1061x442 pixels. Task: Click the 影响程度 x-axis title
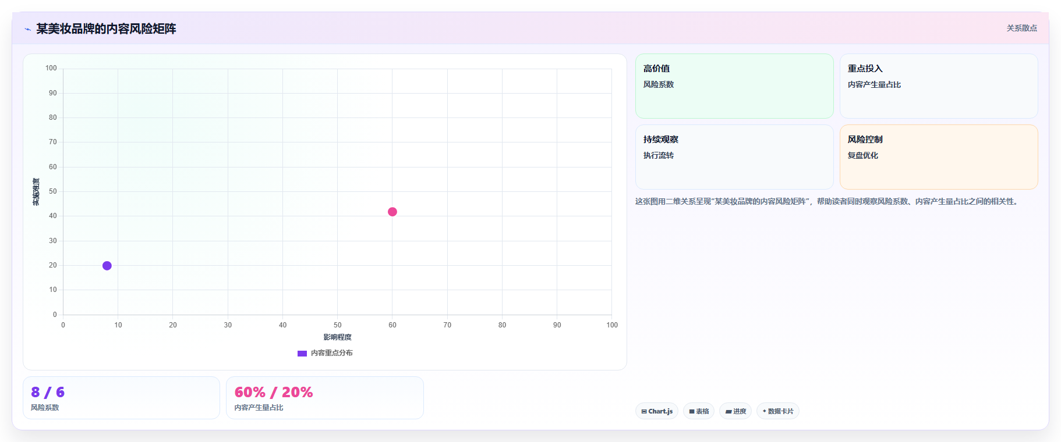[338, 337]
